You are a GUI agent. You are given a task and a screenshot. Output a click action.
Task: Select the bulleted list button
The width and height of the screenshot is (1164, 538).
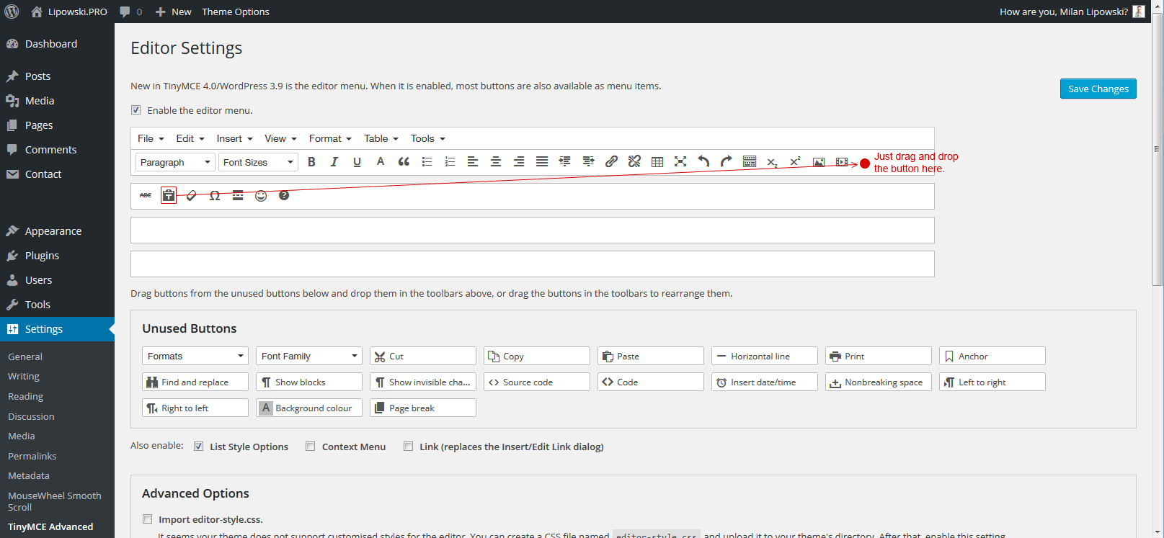tap(427, 162)
